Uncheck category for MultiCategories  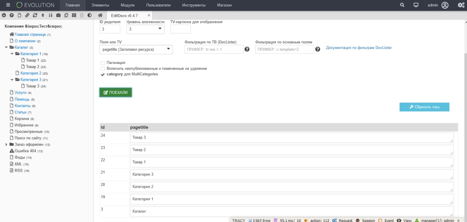(103, 74)
